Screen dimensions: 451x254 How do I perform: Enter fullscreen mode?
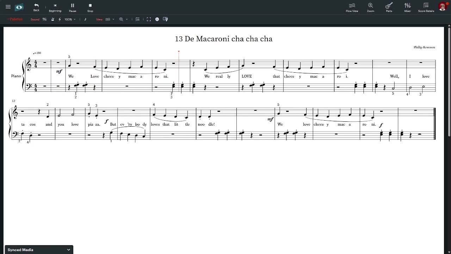[x=149, y=19]
